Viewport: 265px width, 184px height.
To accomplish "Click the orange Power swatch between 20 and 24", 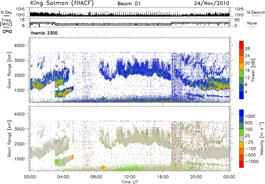I will coord(241,59).
